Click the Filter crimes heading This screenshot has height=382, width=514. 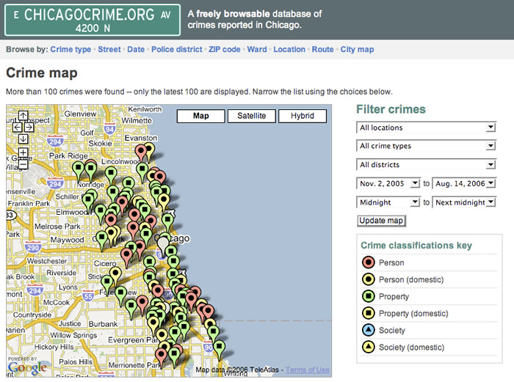click(391, 109)
